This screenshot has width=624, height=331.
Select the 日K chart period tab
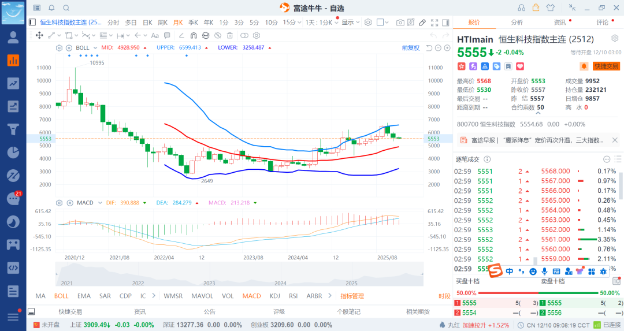pyautogui.click(x=147, y=23)
